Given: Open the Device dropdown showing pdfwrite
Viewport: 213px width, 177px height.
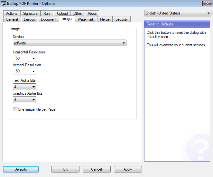Looking at the screenshot, I should coord(69,43).
